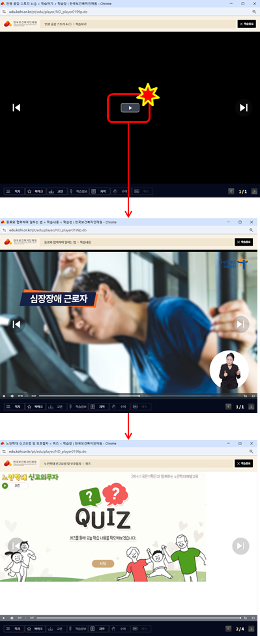260x636 pixels.
Task: Open 1x speed menu on the quiz player
Action: [246, 618]
